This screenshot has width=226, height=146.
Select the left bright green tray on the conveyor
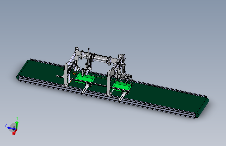tap(85, 78)
